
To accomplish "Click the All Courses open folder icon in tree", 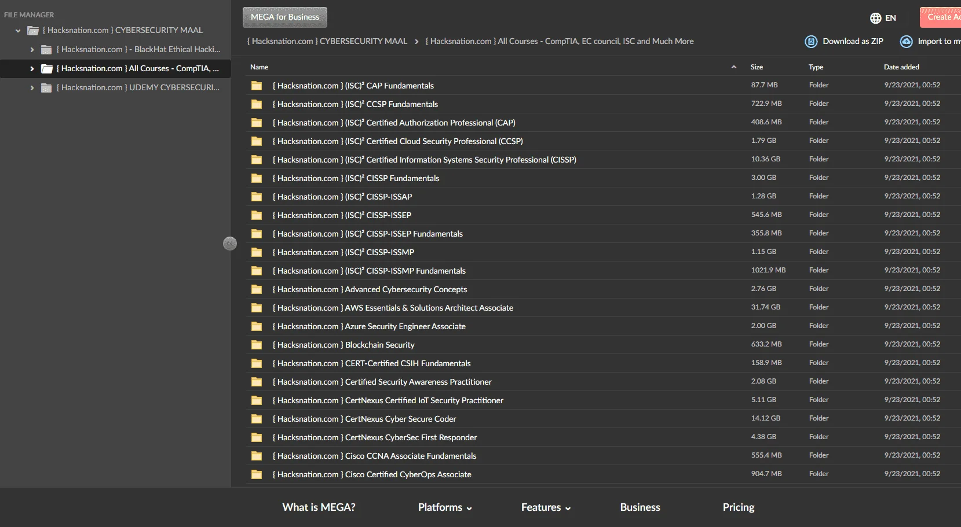I will click(47, 69).
